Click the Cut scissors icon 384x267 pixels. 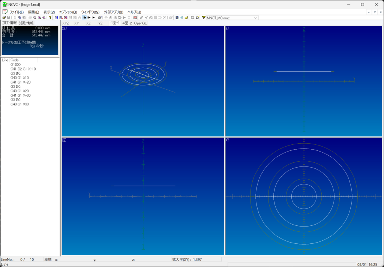pyautogui.click(x=15, y=18)
